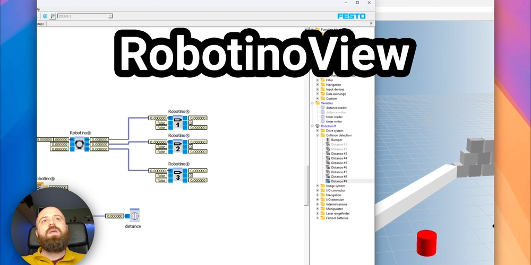Collapse the Collision detection folder

(x=318, y=135)
